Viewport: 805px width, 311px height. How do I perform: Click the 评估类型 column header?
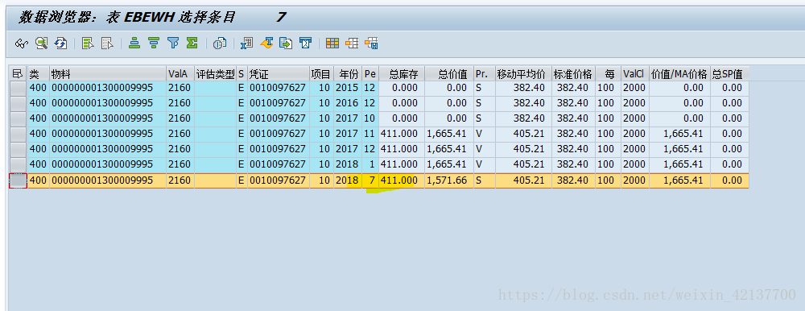215,74
